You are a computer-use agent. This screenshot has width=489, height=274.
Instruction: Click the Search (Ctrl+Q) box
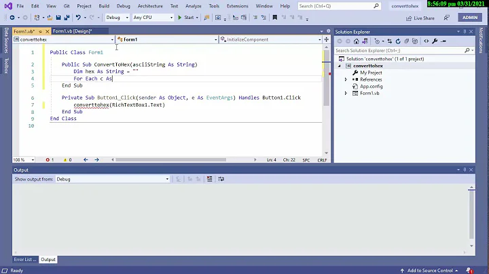click(x=339, y=6)
